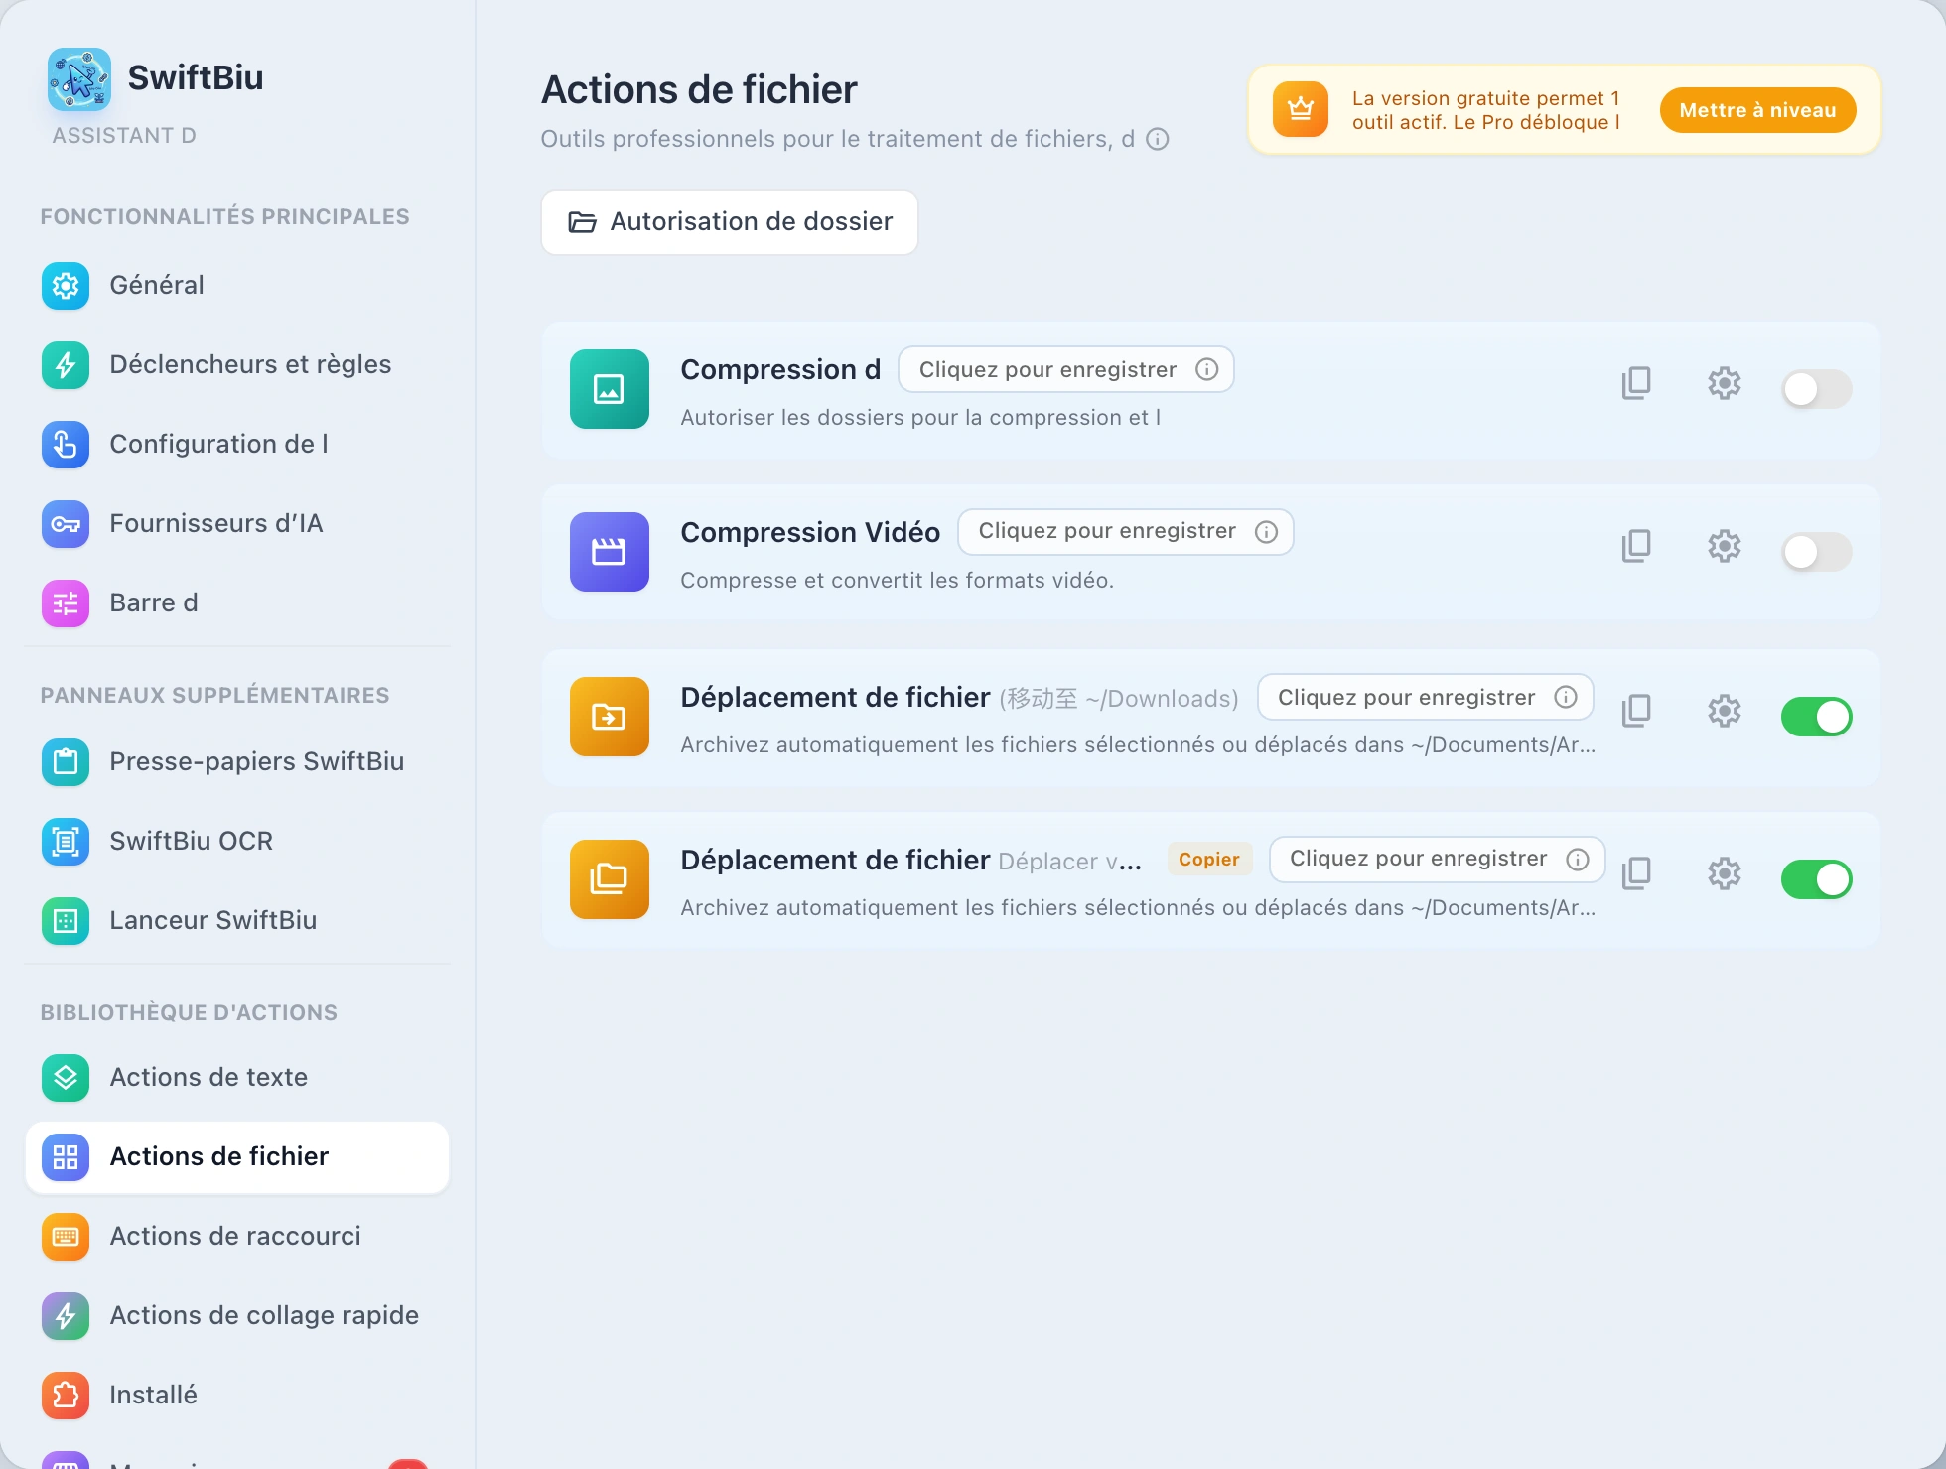Disable the Copier Déplacement de fichier toggle
Screen dimensions: 1946x1469
tap(1817, 879)
